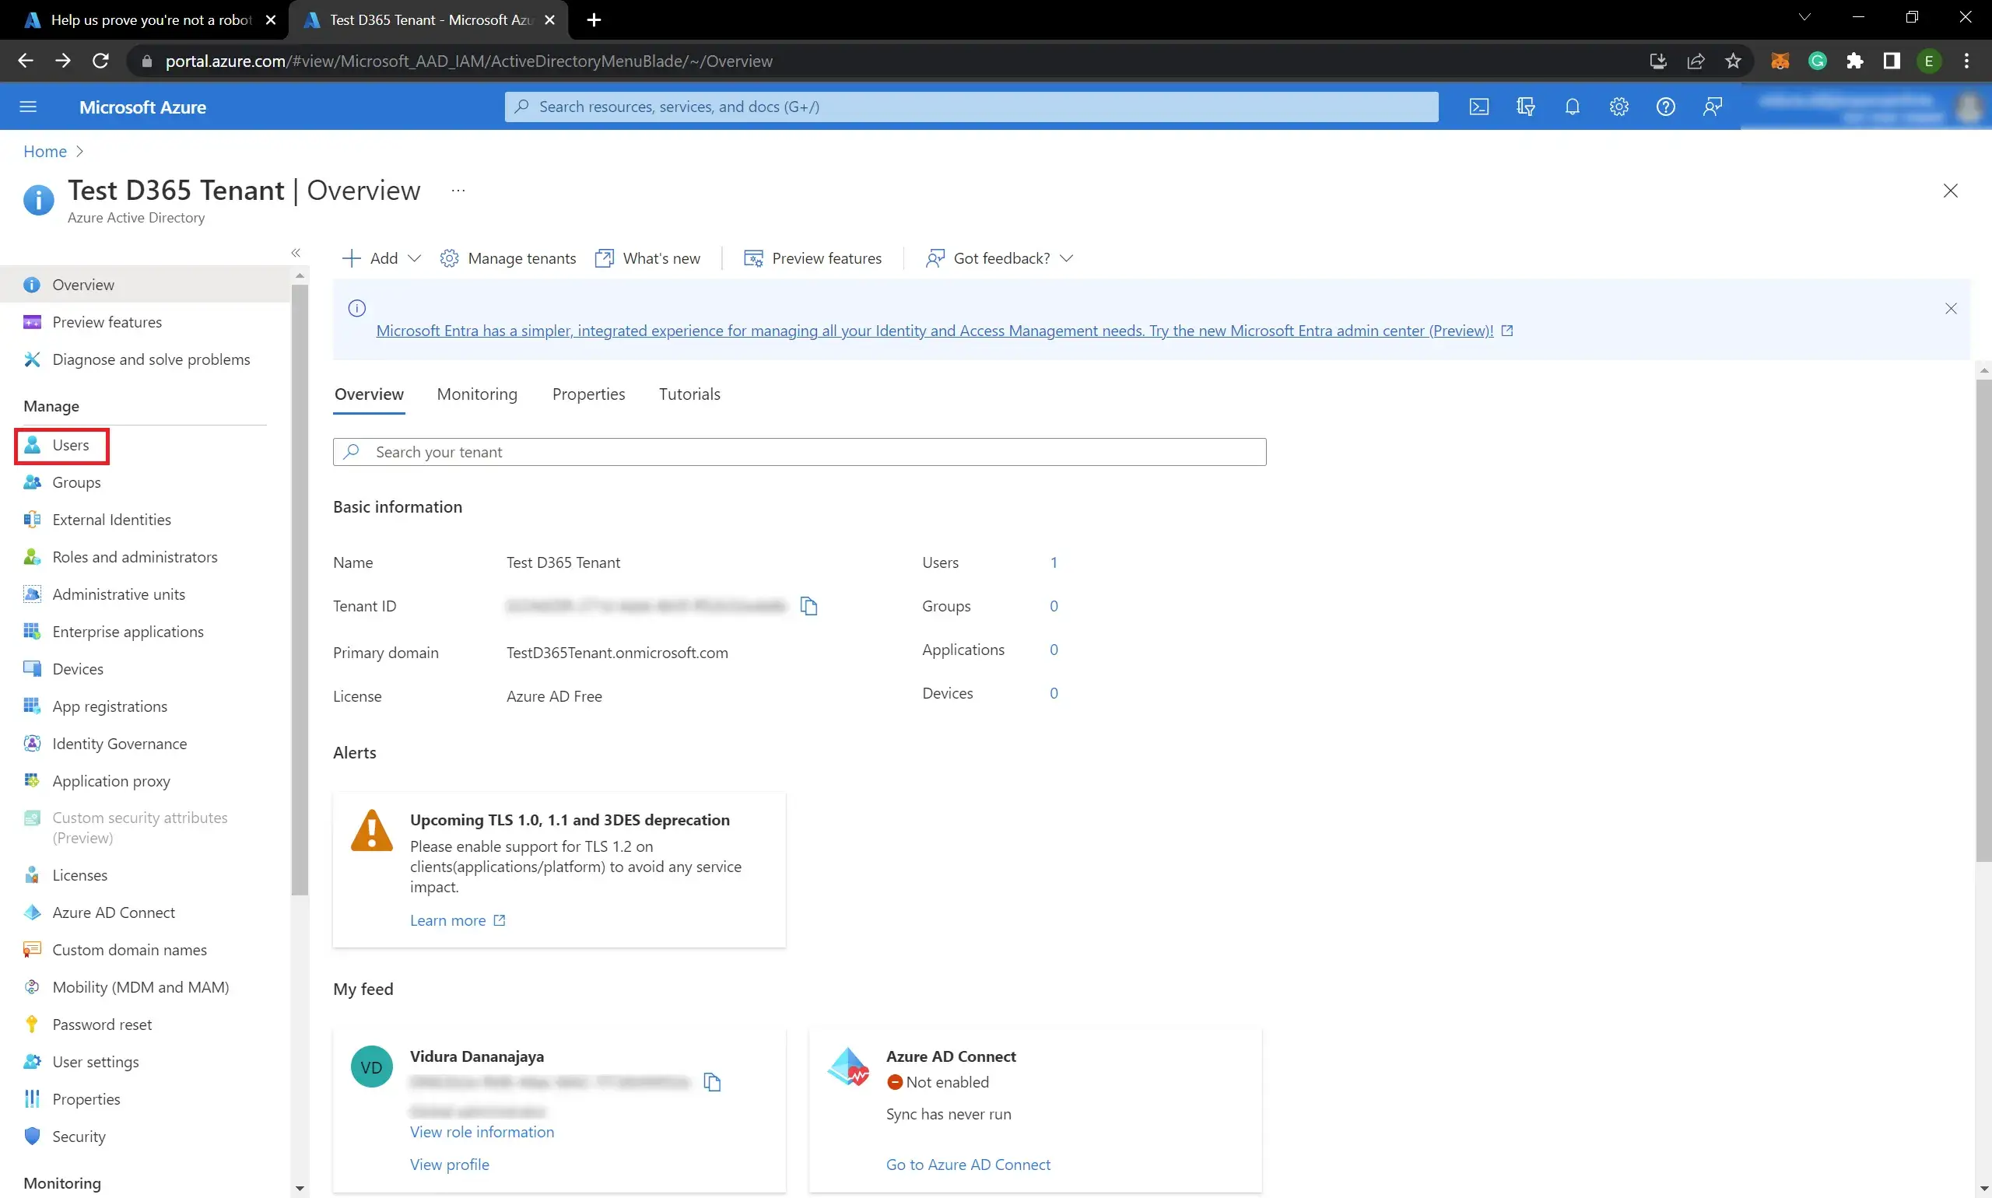1992x1198 pixels.
Task: Click the browser reload button
Action: click(x=100, y=61)
